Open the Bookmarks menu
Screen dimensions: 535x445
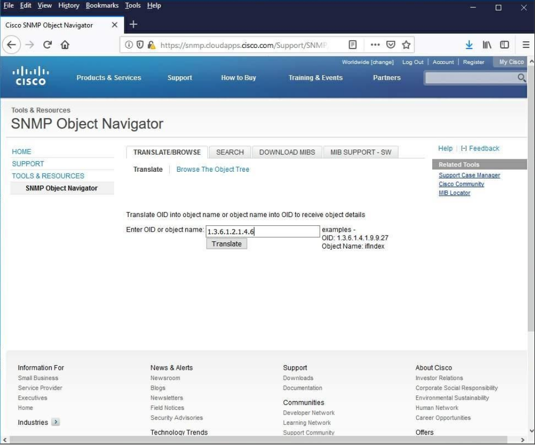point(102,6)
